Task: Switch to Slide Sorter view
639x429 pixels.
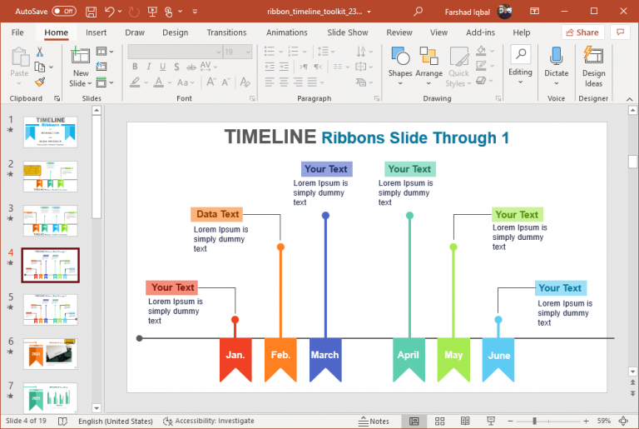Action: [x=439, y=421]
